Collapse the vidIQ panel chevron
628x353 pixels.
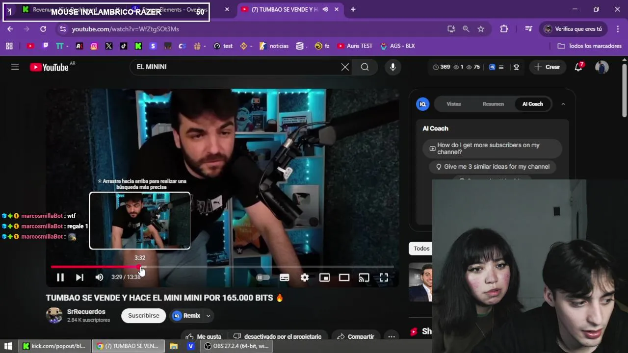[563, 104]
